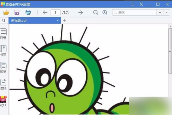Open the 书签 bookmarks panel
The height and width of the screenshot is (115, 172).
pos(3,51)
